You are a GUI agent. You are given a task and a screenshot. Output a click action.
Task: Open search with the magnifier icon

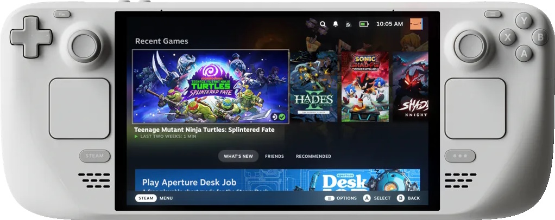point(323,24)
